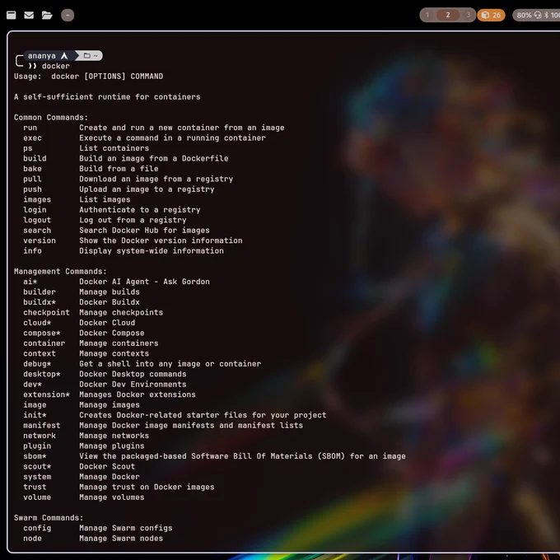Click the 'init*' starter files row

click(x=175, y=415)
